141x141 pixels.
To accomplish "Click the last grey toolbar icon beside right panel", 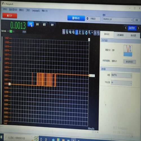I will tap(98, 33).
